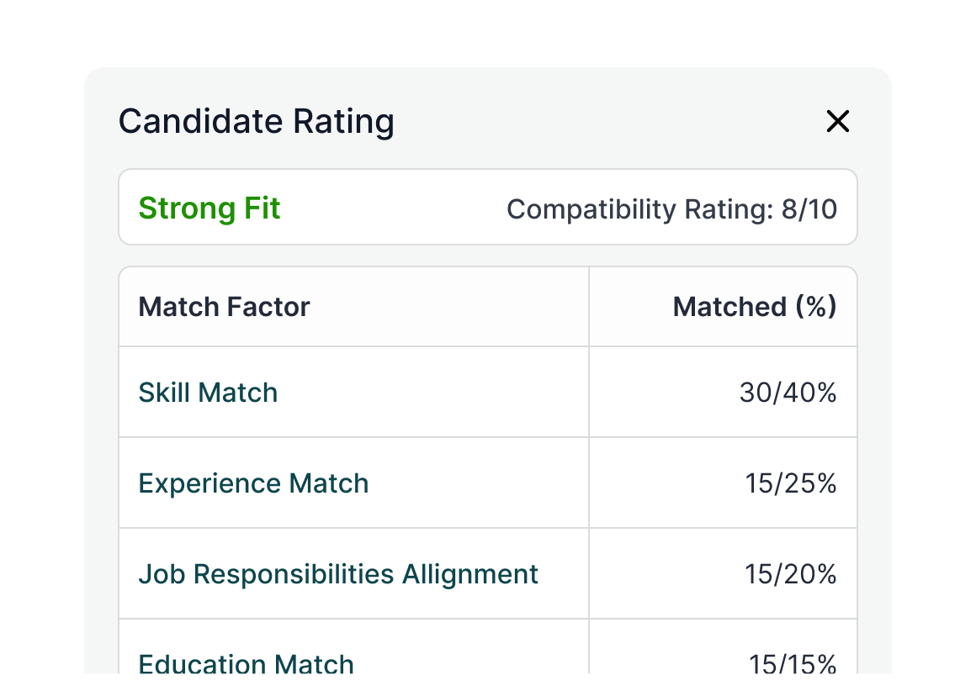
Task: Click the 15/20% responsibilities score
Action: (x=790, y=574)
